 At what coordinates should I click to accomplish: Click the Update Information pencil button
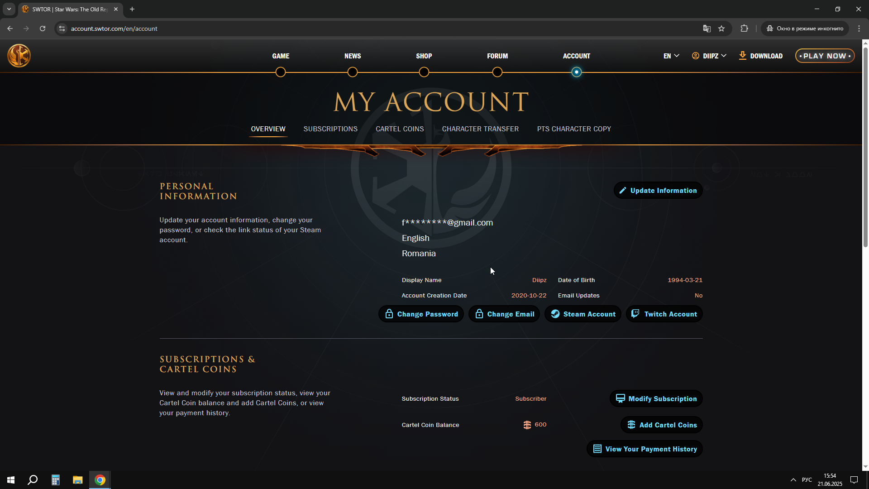click(x=658, y=191)
